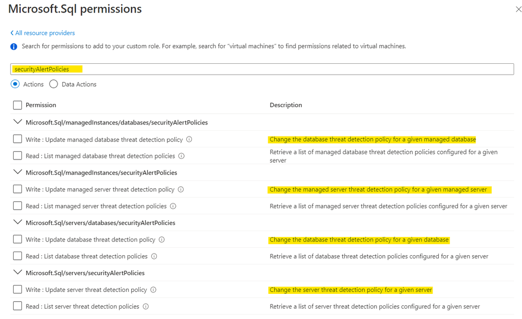Click info icon beside Update database threat detection policy
This screenshot has height=319, width=522.
click(x=162, y=240)
